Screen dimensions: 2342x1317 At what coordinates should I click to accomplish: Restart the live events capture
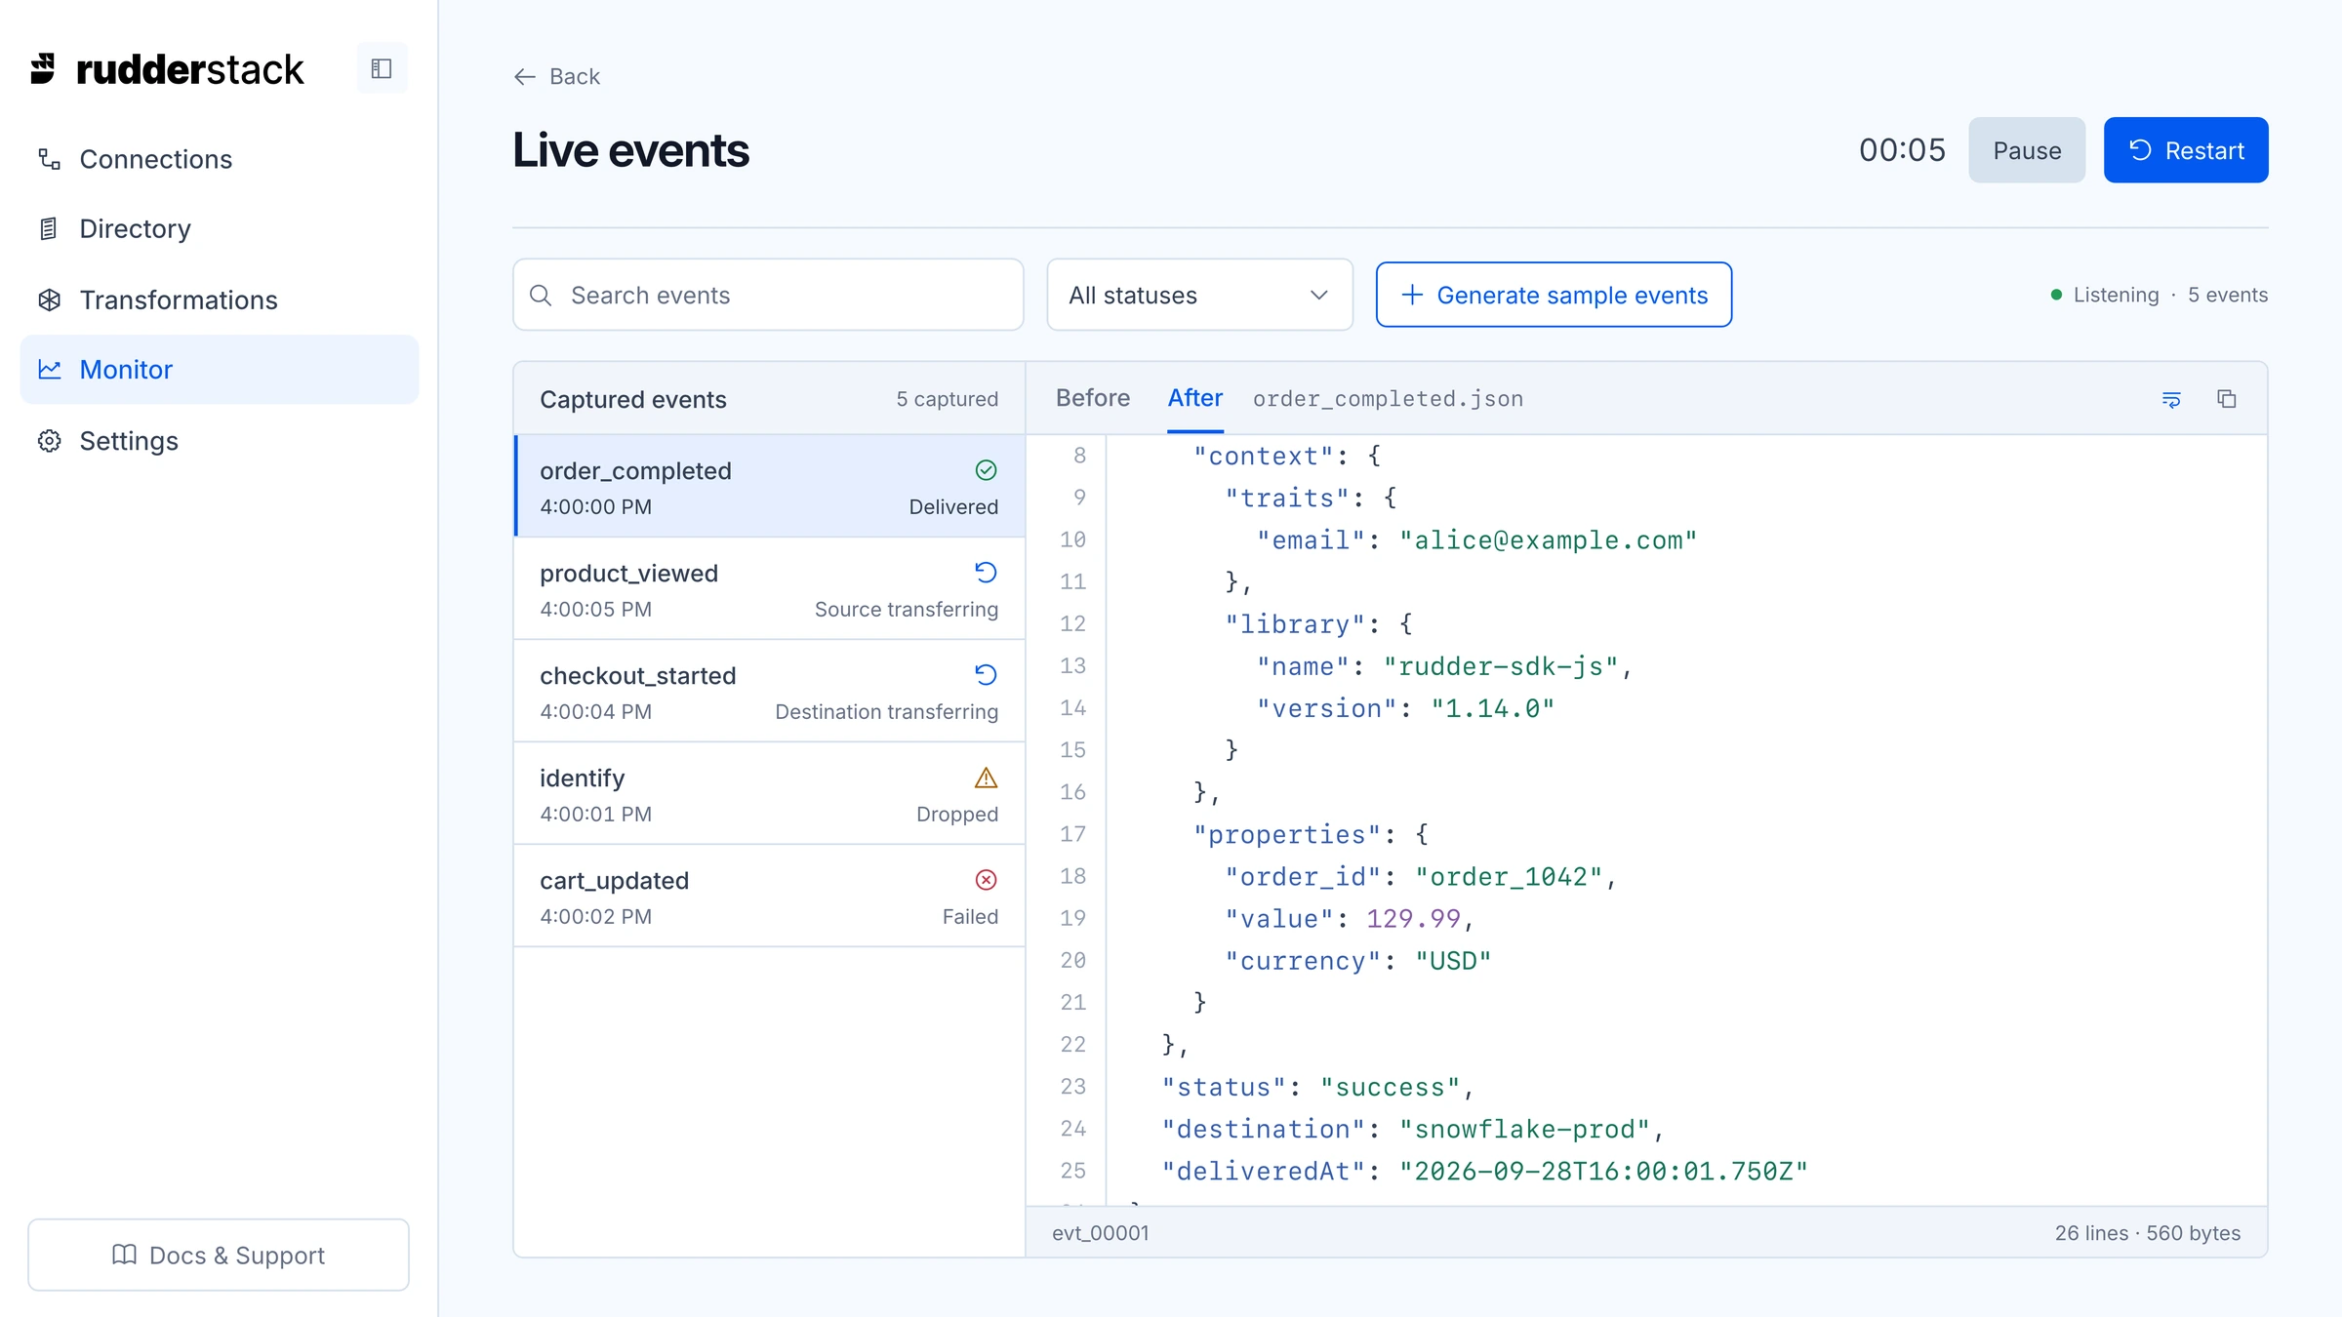(x=2186, y=150)
